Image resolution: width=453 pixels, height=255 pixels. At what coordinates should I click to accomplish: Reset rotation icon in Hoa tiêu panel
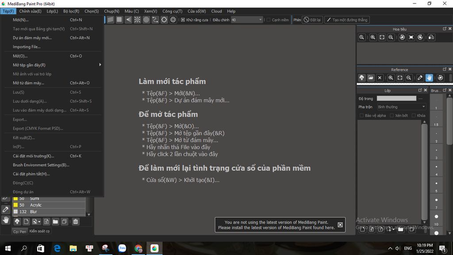pyautogui.click(x=411, y=37)
